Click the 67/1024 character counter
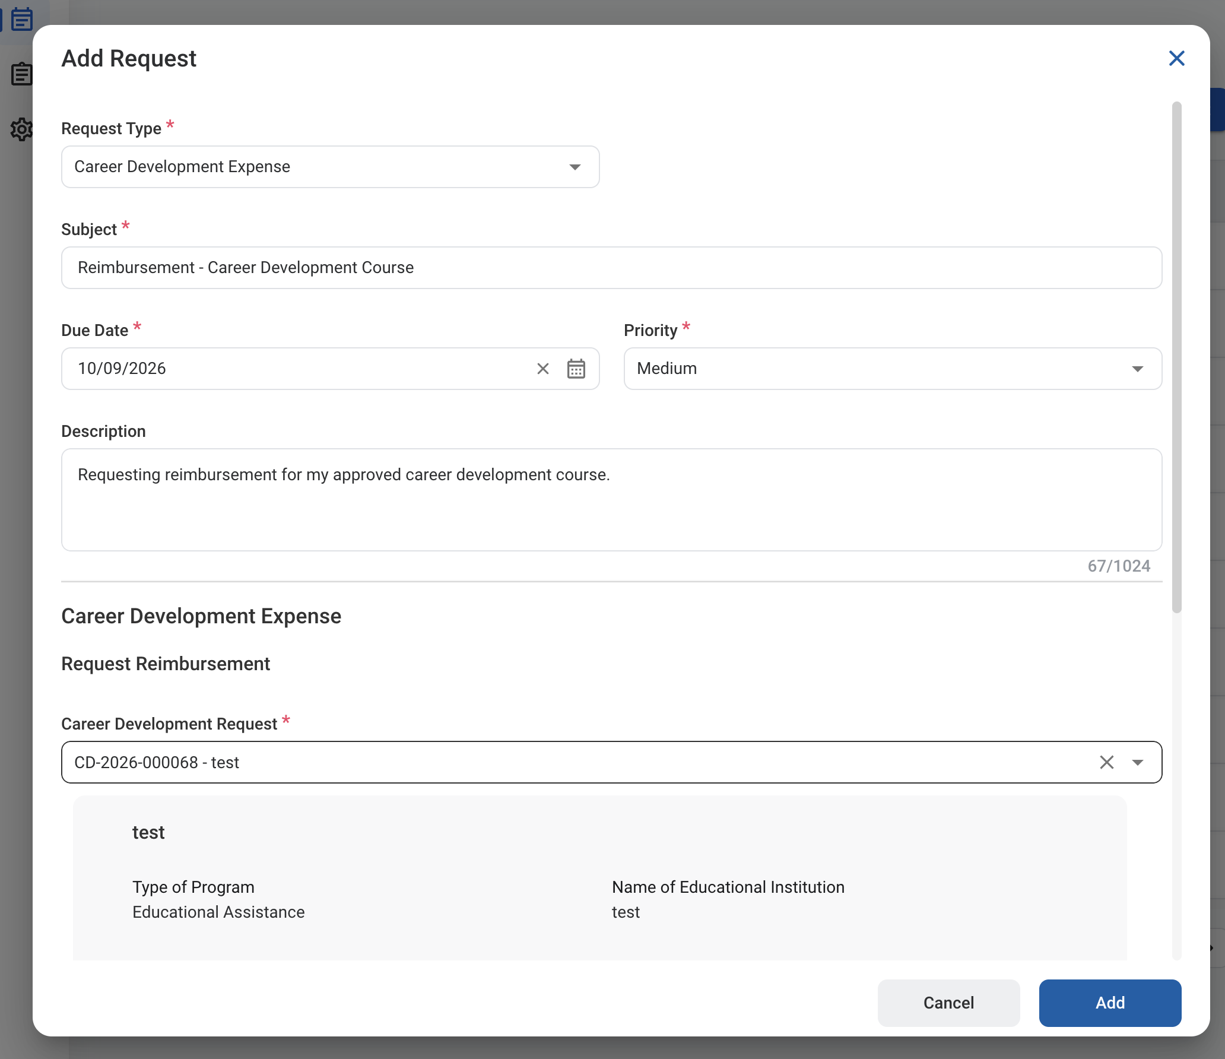 click(x=1119, y=566)
